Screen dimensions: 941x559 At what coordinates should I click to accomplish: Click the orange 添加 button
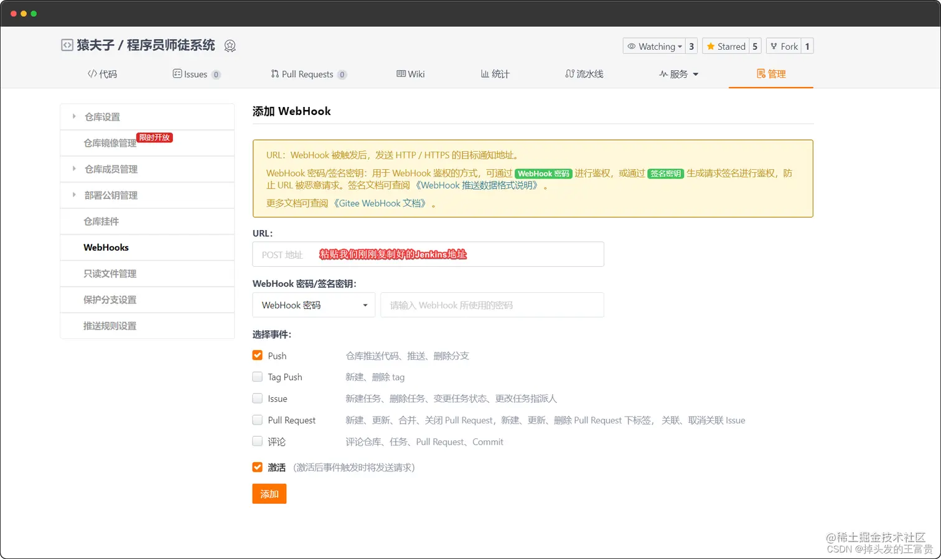point(269,494)
